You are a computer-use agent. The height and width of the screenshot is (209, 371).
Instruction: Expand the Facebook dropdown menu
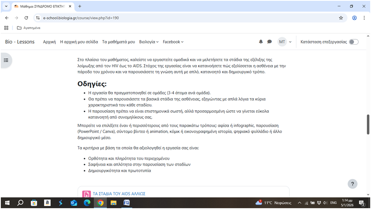pos(173,42)
